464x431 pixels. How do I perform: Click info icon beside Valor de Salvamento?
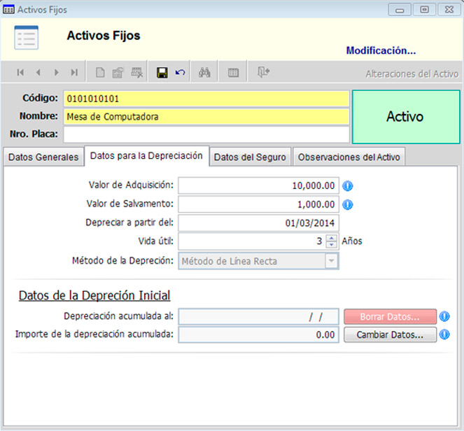click(x=348, y=204)
